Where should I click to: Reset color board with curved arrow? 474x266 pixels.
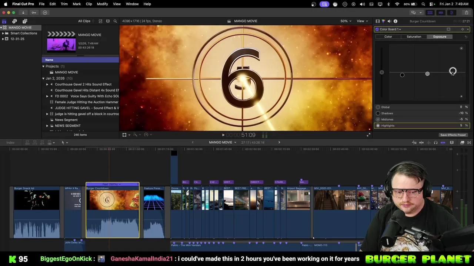tap(466, 37)
